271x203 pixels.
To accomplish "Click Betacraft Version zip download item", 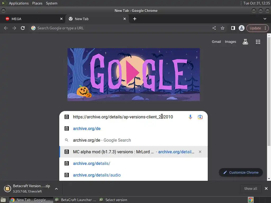I will pos(31,188).
